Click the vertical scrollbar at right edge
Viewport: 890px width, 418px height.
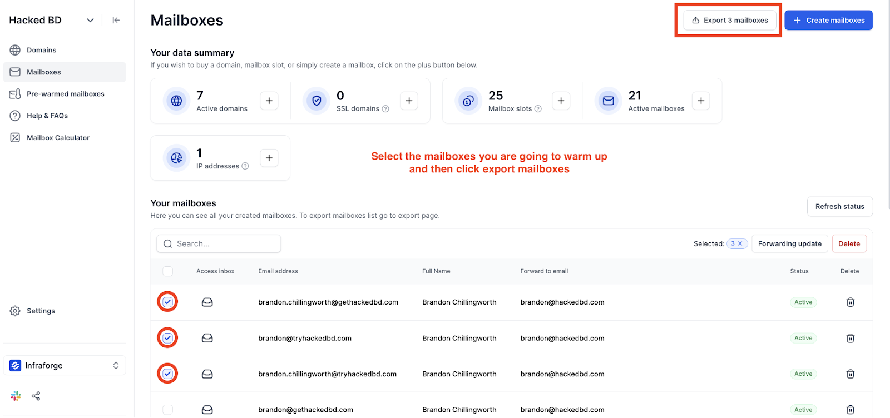point(888,106)
